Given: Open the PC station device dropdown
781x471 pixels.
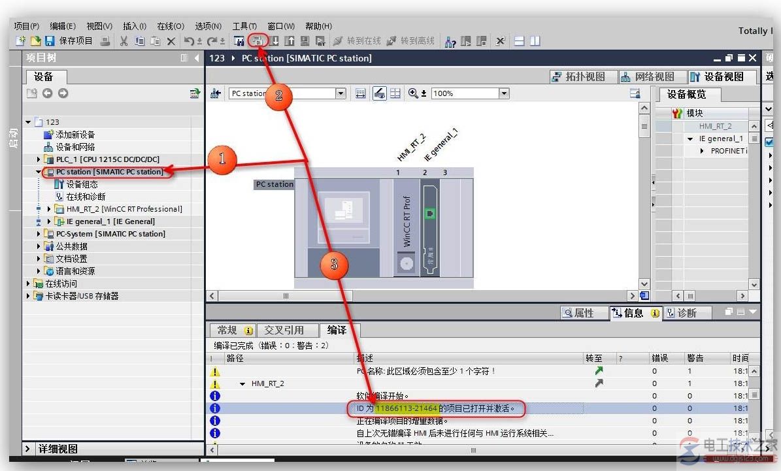Looking at the screenshot, I should [341, 93].
